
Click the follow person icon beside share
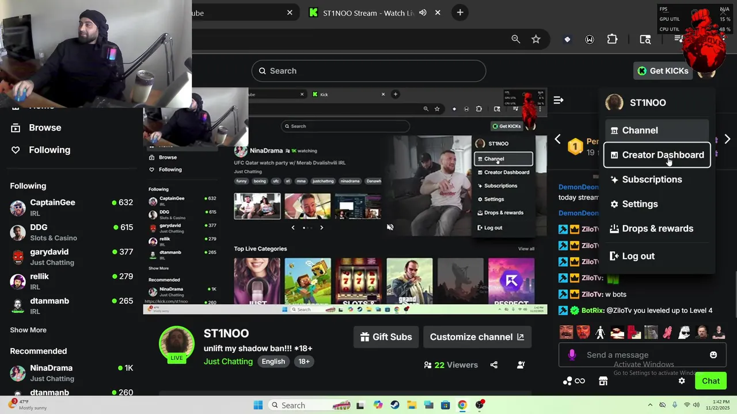click(x=521, y=365)
